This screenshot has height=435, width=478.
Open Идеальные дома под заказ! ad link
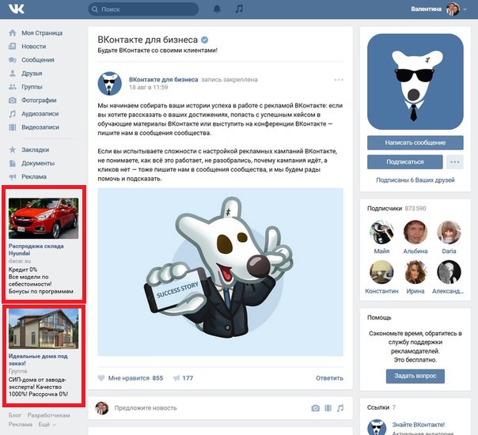coord(38,359)
